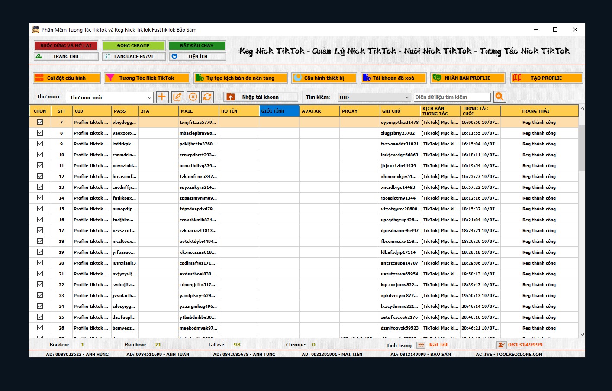Viewport: 612px width, 391px height.
Task: Open LANGUAGE EN/VI selector
Action: coord(134,56)
